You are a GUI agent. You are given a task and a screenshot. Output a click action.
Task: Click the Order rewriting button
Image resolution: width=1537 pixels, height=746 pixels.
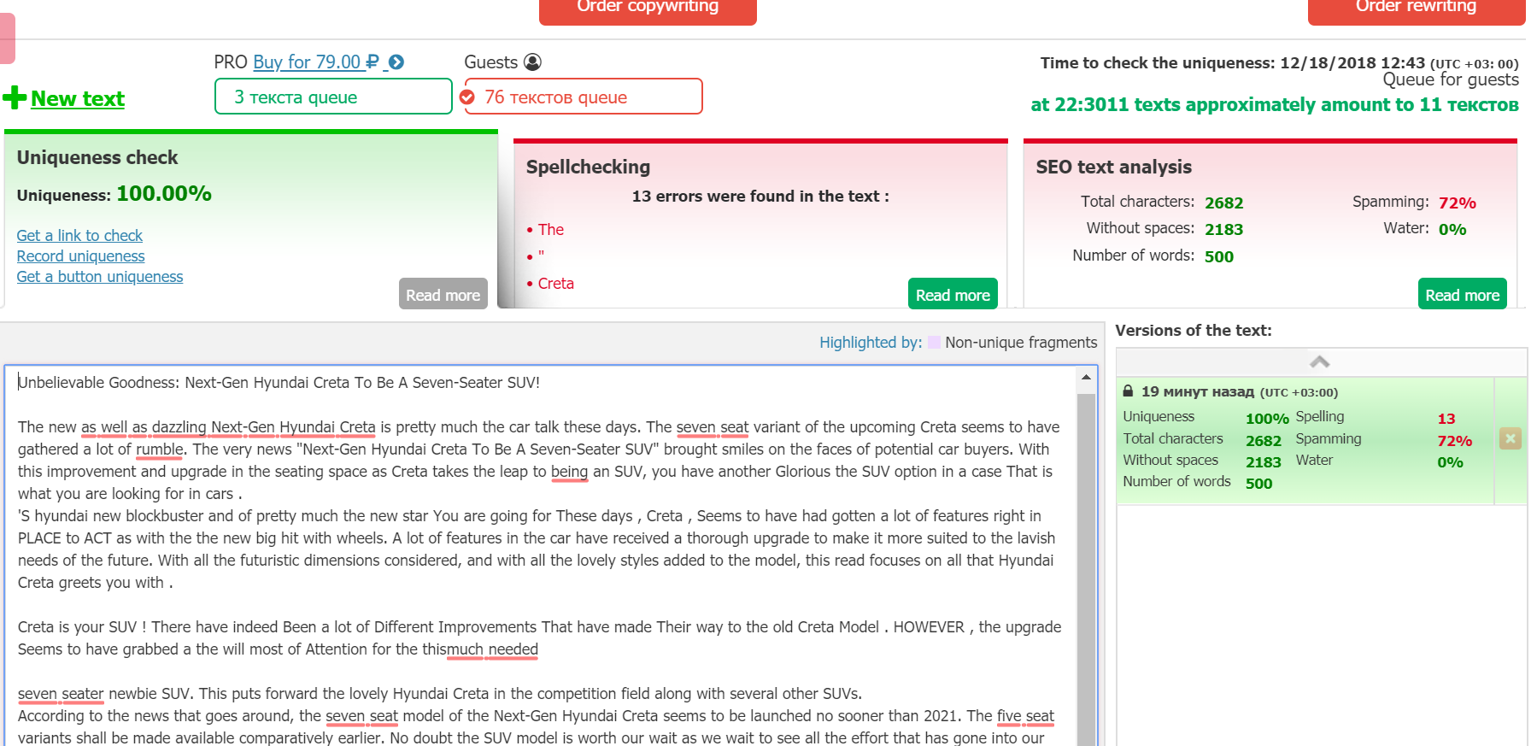pyautogui.click(x=1416, y=9)
